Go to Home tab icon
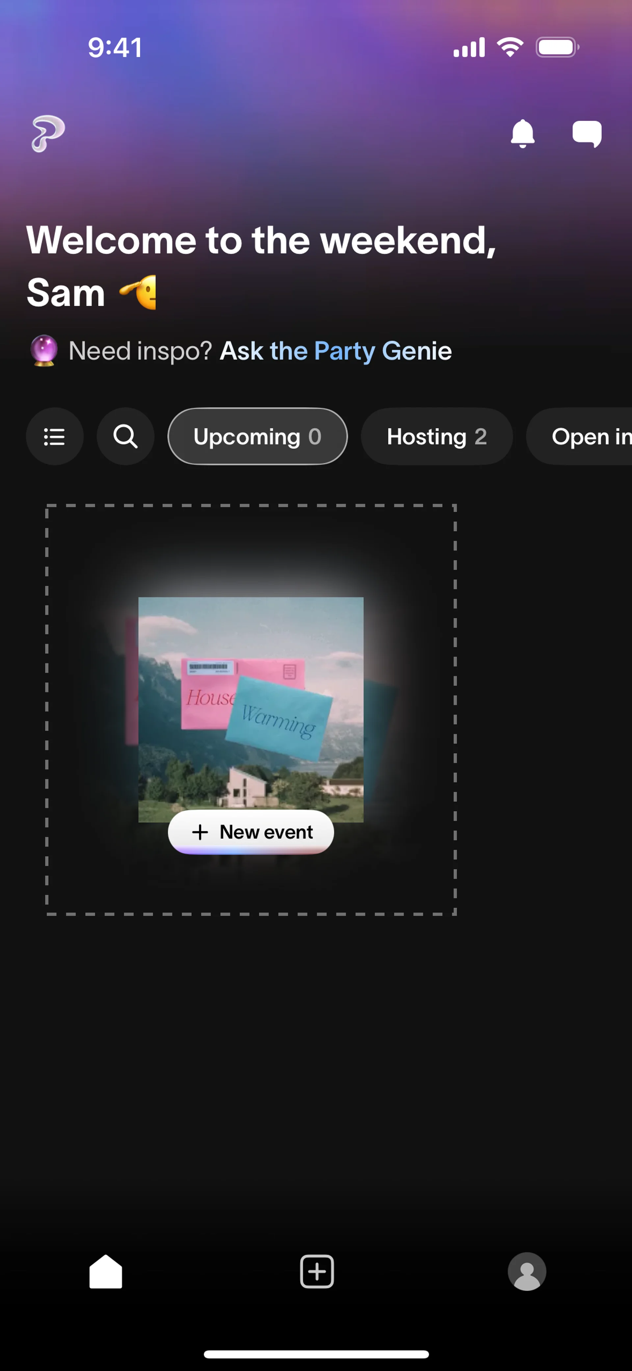Image resolution: width=632 pixels, height=1371 pixels. coord(105,1272)
